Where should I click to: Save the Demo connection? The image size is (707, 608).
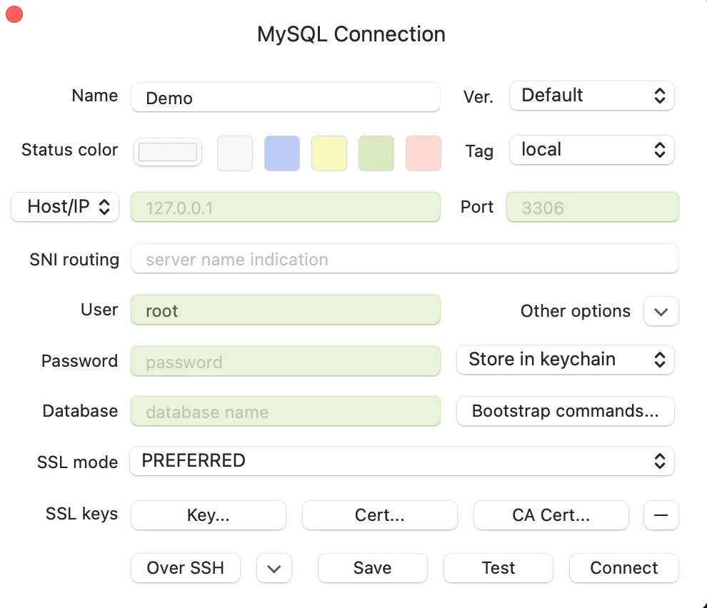point(372,568)
